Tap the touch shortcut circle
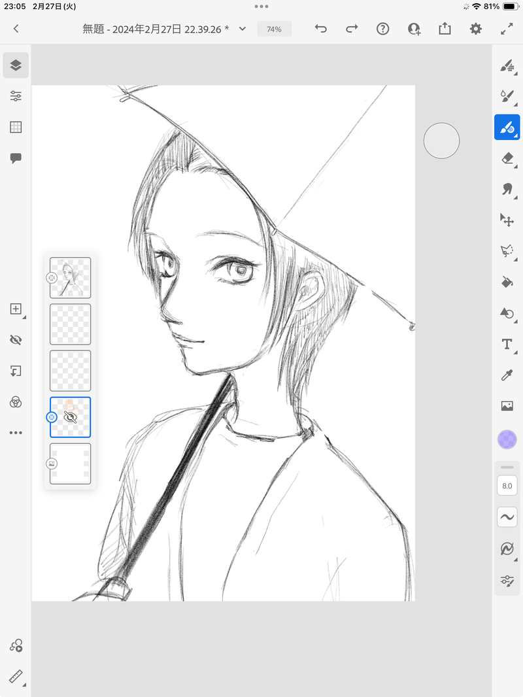 tap(441, 141)
